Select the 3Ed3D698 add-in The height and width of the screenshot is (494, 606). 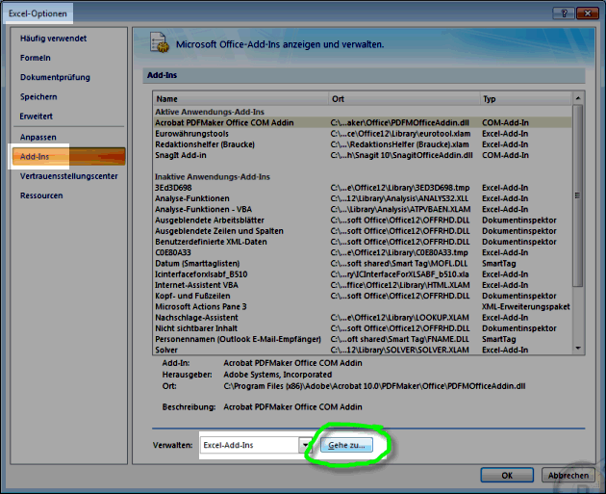[362, 188]
